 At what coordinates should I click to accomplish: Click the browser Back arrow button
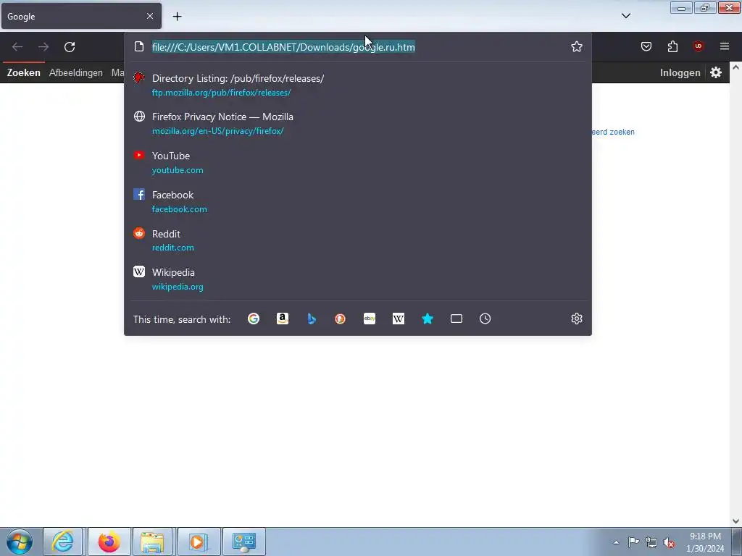17,47
